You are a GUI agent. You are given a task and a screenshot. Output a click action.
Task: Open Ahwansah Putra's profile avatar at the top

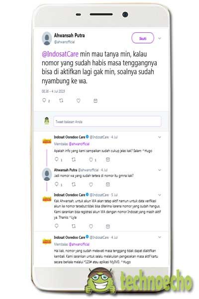coord(47,38)
